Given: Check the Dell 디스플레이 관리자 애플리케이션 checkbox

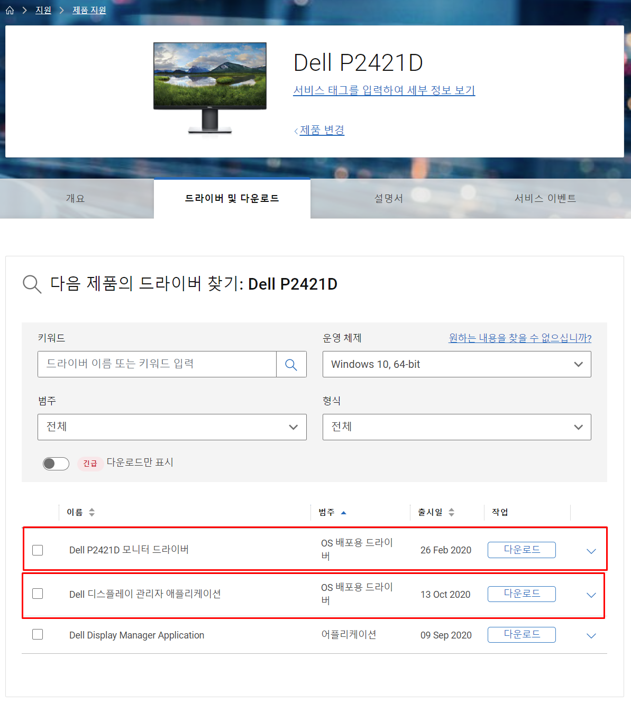Looking at the screenshot, I should (x=38, y=594).
